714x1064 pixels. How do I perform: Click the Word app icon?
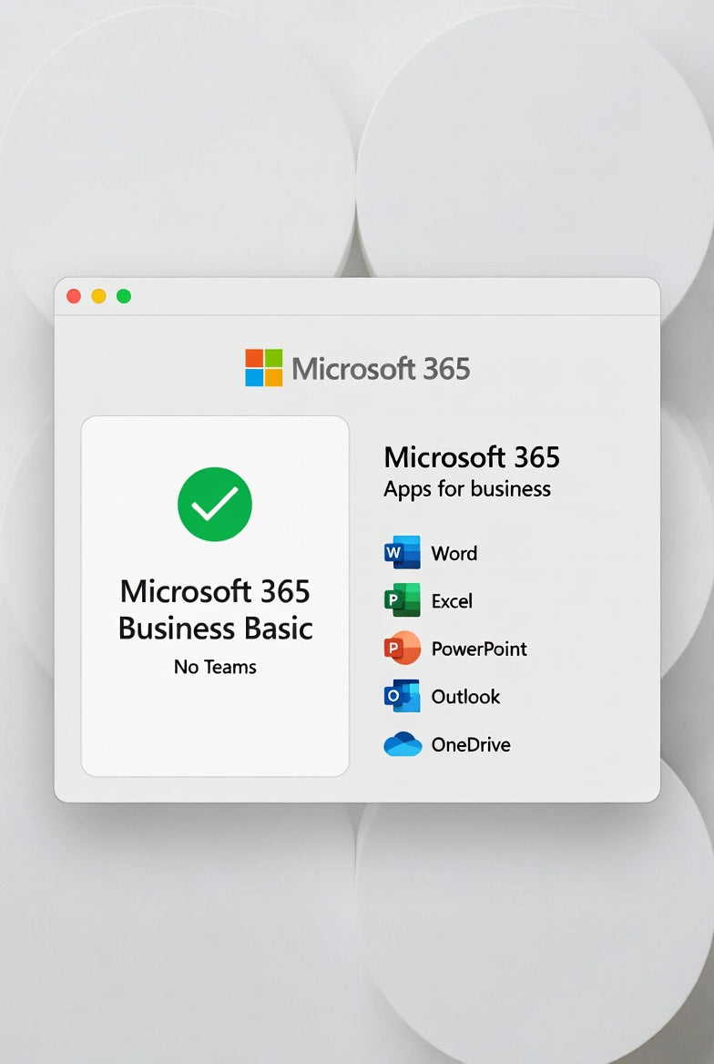(x=402, y=552)
